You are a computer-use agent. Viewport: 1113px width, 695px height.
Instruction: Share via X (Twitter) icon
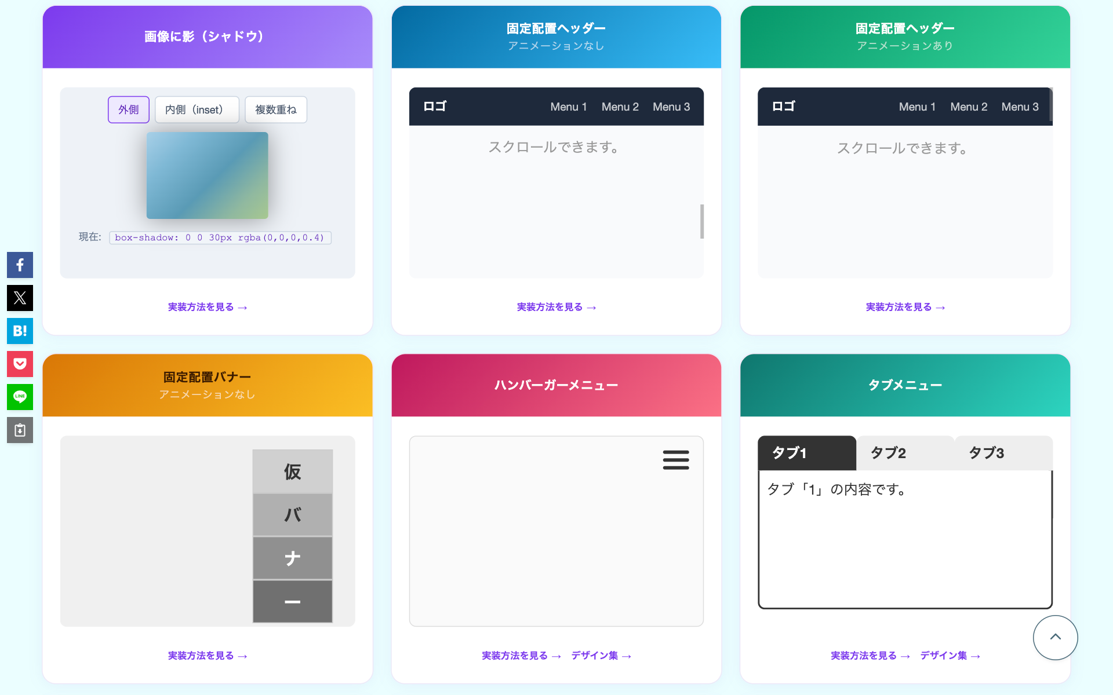pyautogui.click(x=20, y=298)
